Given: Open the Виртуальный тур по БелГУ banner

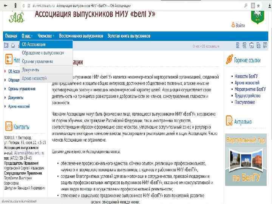Looking at the screenshot, I should (246, 159).
